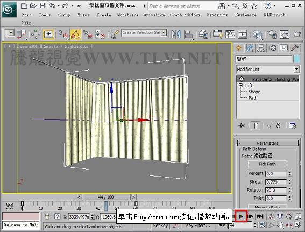Go to End frame button
The image size is (305, 232).
tap(260, 216)
